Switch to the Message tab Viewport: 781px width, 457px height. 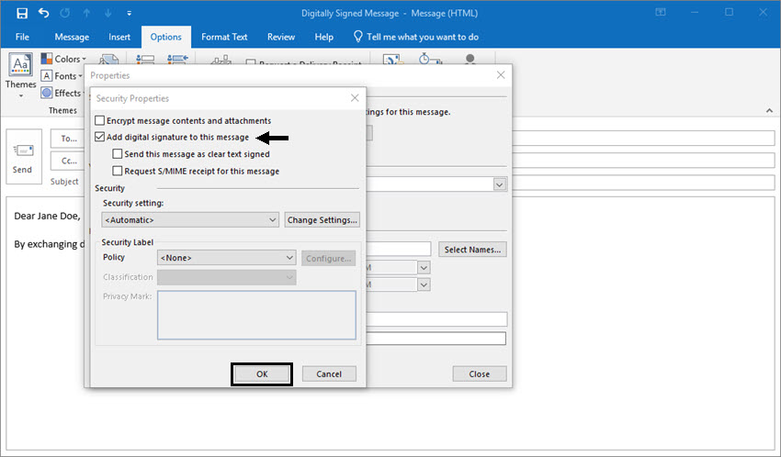(72, 37)
